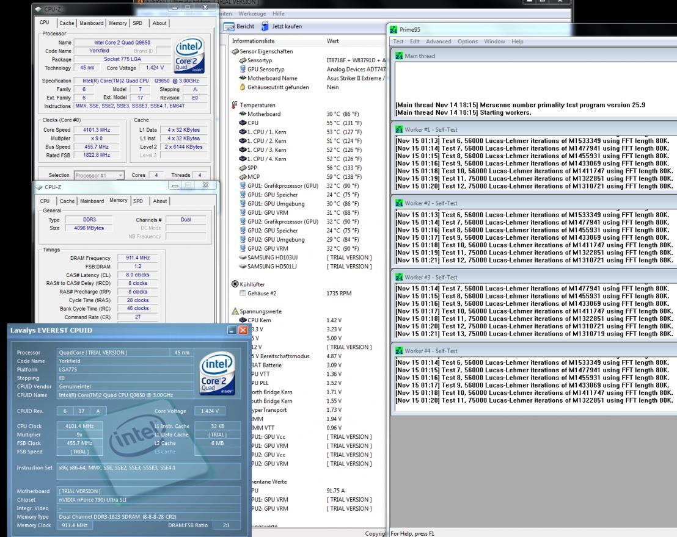Viewport: 677px width, 537px height.
Task: Open the Werkzeuge menu in Everest
Action: click(x=252, y=14)
